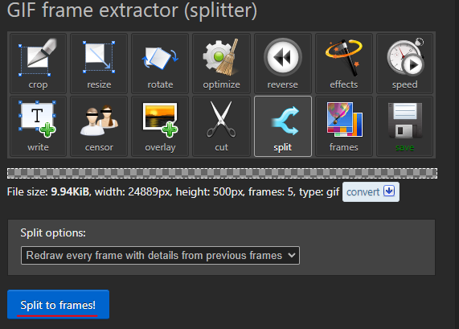Viewport: 459px width, 329px height.
Task: Click the 'Split options:' label
Action: tap(53, 233)
